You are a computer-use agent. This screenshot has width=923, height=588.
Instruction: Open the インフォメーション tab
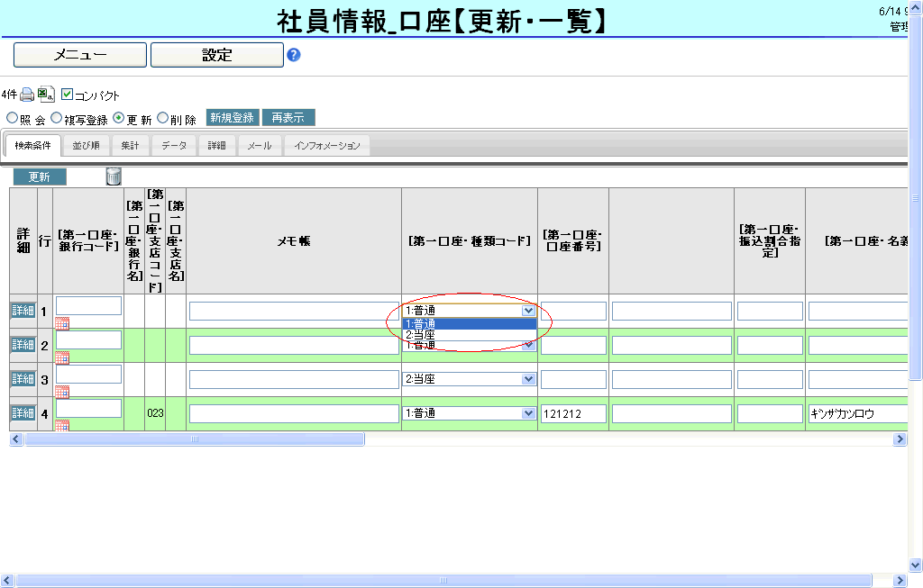click(x=326, y=146)
